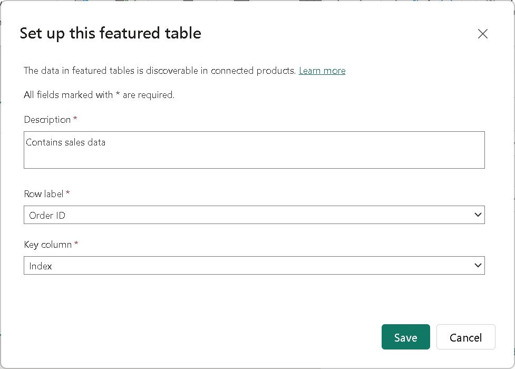Click the Key column field label
515x369 pixels.
(48, 245)
